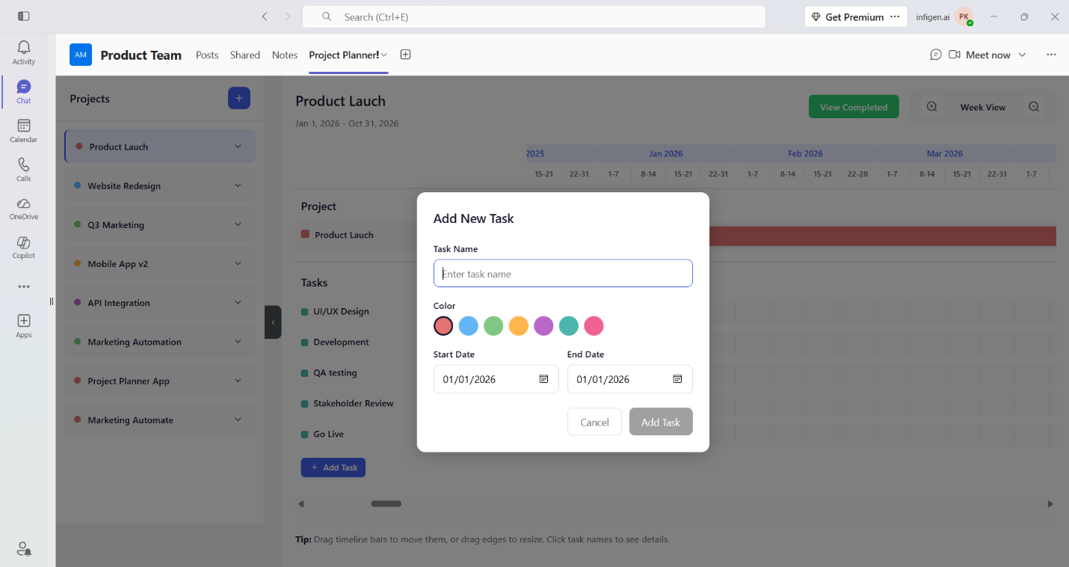Start a video call with Meet now
This screenshot has height=567, width=1069.
coord(979,55)
